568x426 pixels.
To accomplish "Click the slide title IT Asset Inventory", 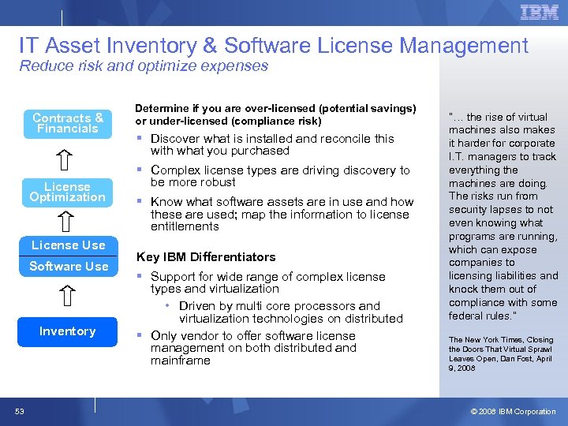I will tap(274, 46).
